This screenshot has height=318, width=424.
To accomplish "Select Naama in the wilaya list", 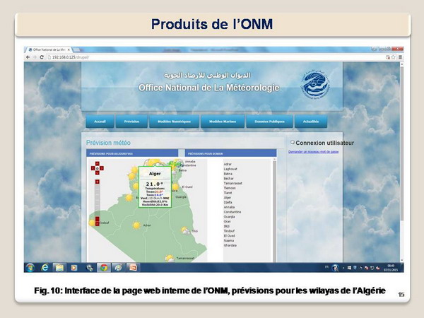I will 229,240.
